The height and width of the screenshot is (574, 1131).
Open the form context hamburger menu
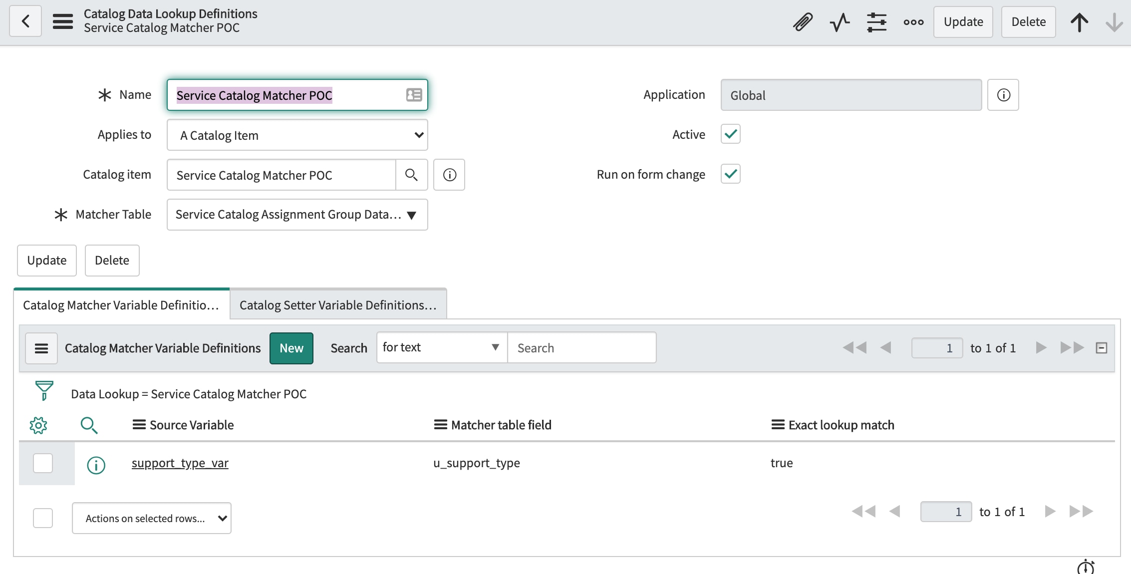[x=63, y=21]
